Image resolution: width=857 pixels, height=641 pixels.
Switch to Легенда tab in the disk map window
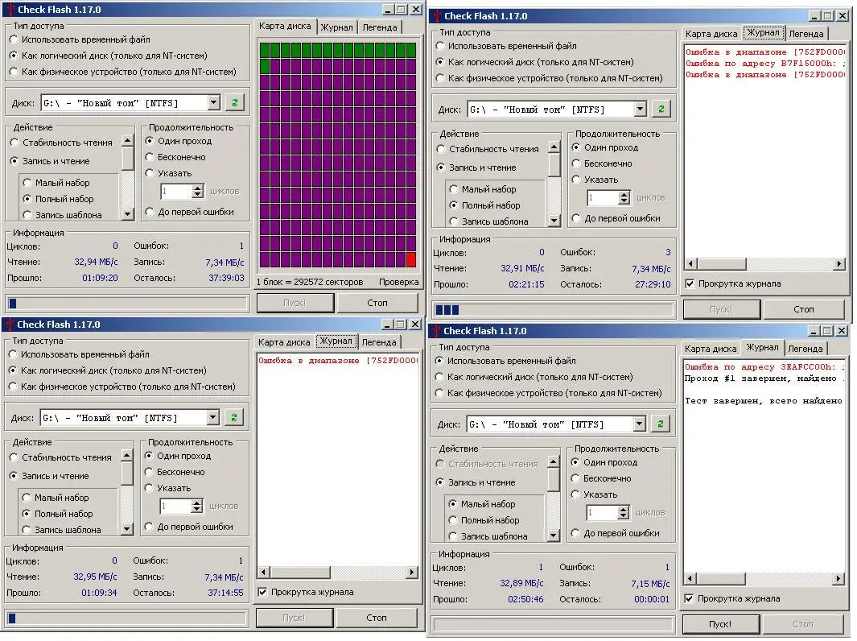pos(380,27)
